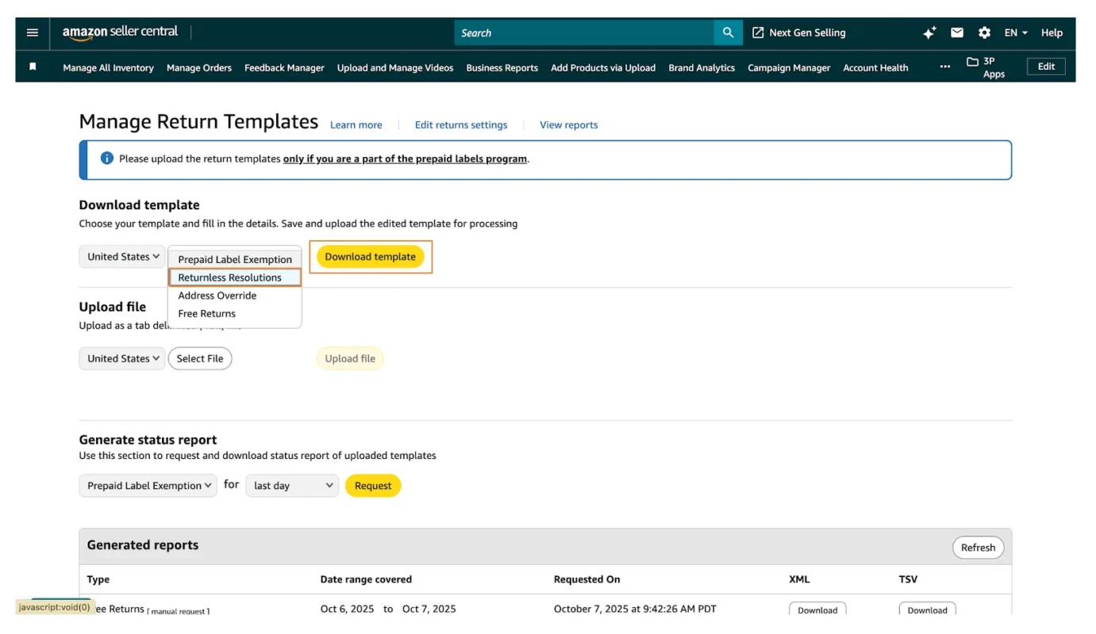1096x634 pixels.
Task: Open settings with the gear icon
Action: [x=984, y=32]
